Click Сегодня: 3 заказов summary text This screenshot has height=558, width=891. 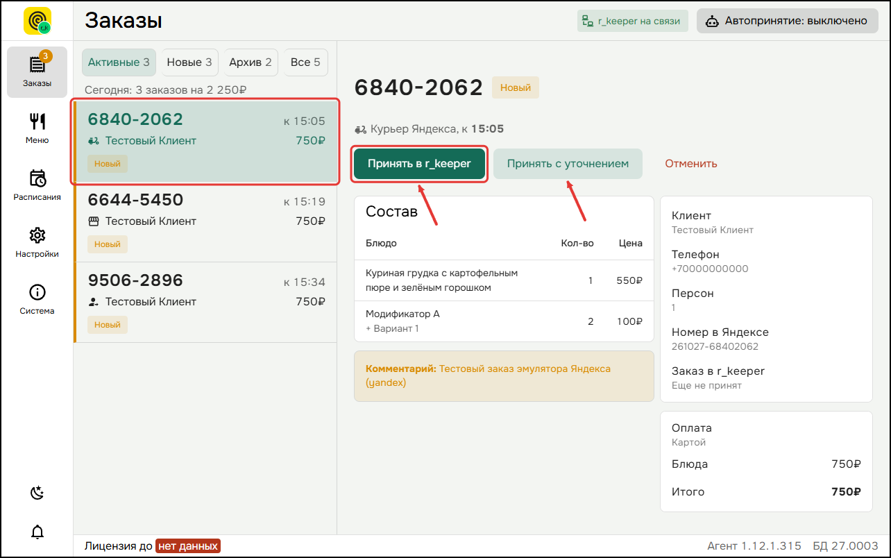click(166, 90)
